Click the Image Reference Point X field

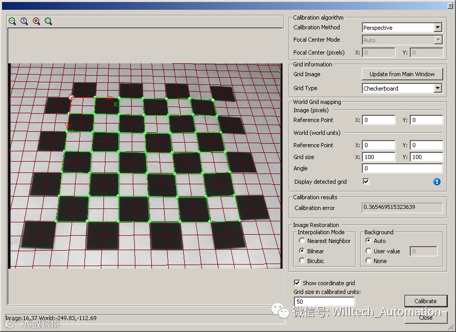pos(379,120)
